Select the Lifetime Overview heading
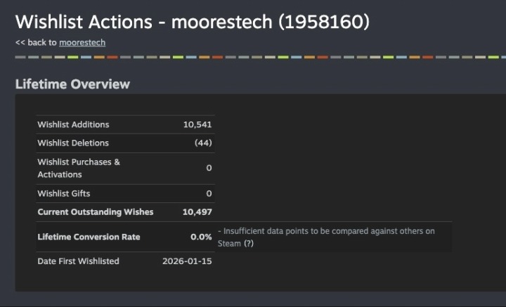 point(72,84)
